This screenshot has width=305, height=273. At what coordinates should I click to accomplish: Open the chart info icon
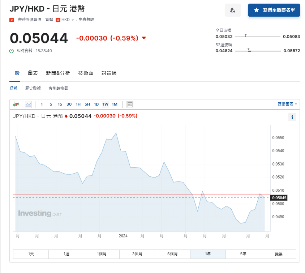(292, 117)
